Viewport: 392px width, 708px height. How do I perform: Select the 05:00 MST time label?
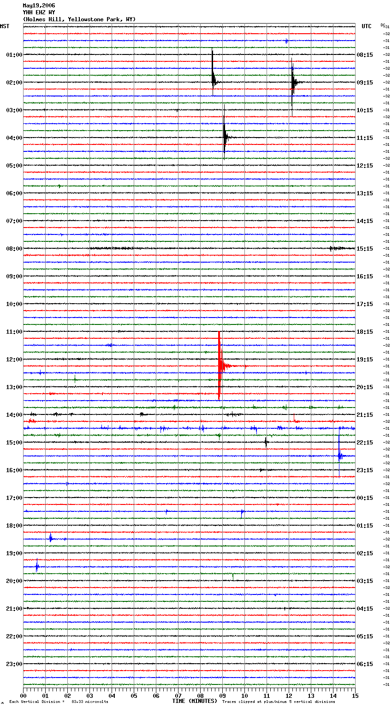[x=14, y=166]
